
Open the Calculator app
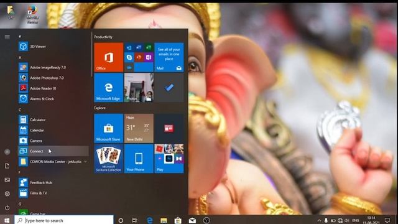tap(53, 119)
